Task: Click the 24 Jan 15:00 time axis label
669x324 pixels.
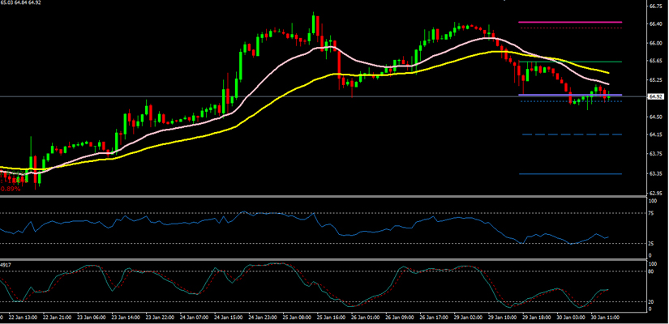Action: point(229,318)
